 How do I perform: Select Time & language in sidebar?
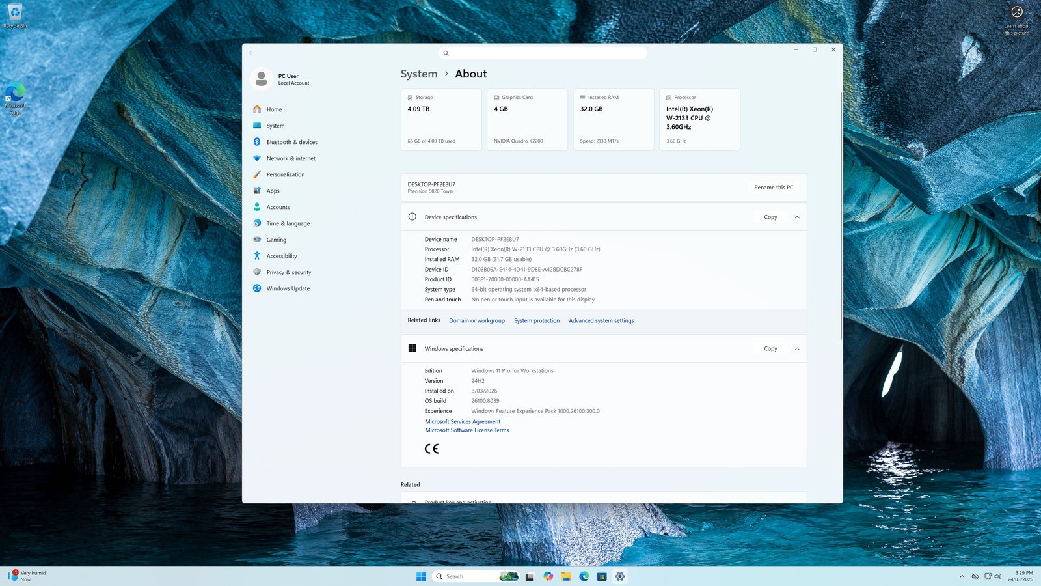click(x=288, y=223)
